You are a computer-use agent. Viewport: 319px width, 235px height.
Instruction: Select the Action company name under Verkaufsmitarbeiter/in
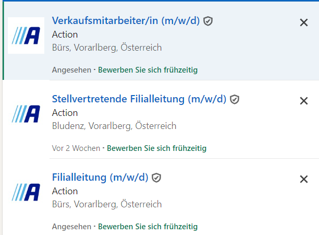[x=65, y=34]
